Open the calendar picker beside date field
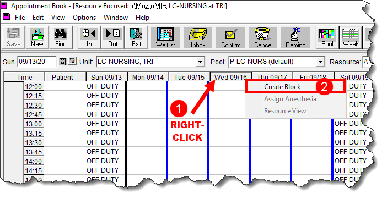 [x=63, y=62]
